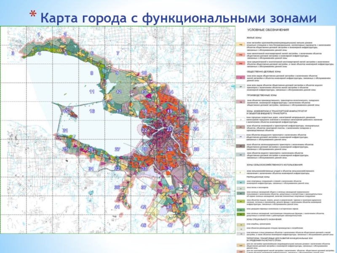Click the 'Производственные зоны' section heading
Screen dimensions: 337x253
click(x=261, y=95)
